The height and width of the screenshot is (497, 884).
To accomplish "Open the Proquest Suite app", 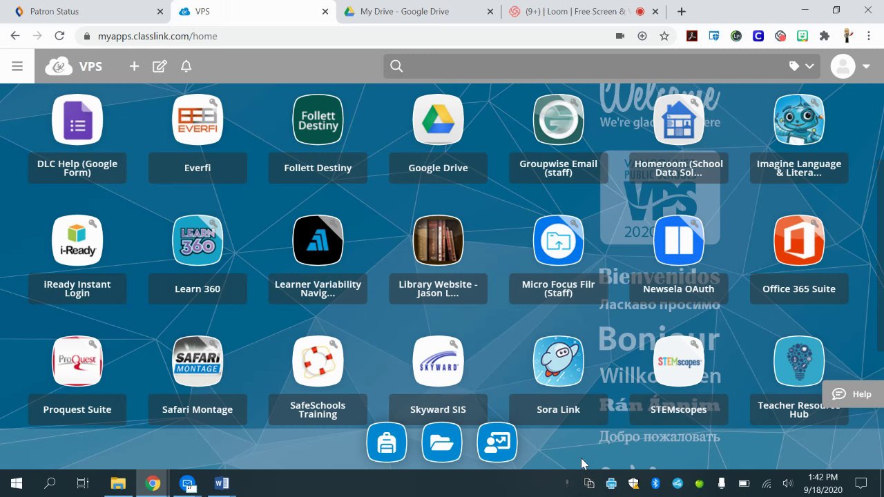I will point(77,361).
